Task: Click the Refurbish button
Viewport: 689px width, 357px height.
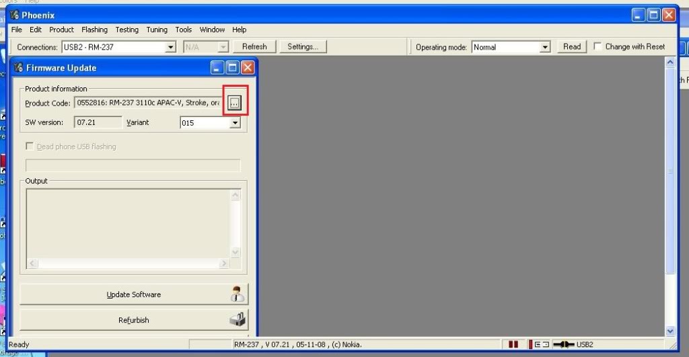Action: tap(134, 320)
